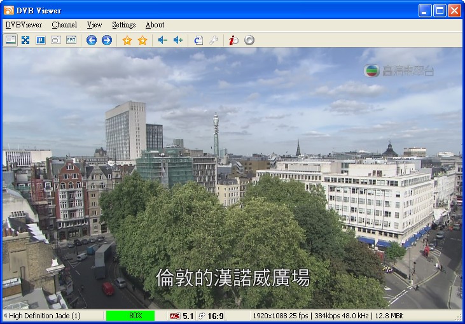Toggle the subtitles/OSD toolbar button
This screenshot has height=324, width=465.
point(56,40)
